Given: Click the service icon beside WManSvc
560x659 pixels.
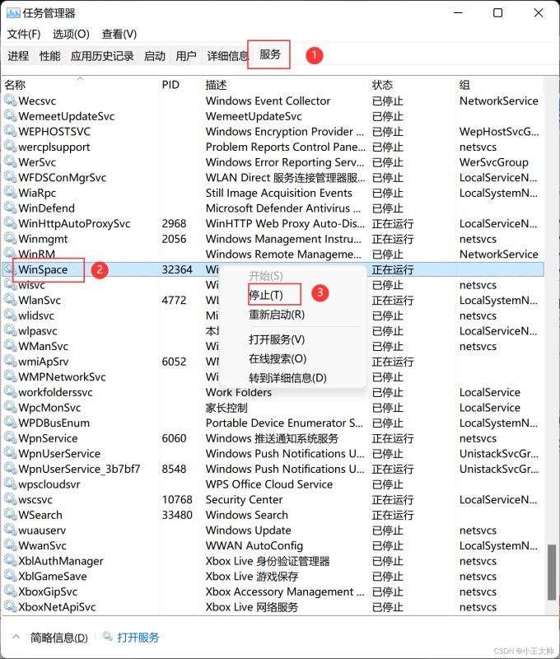Looking at the screenshot, I should pos(10,346).
